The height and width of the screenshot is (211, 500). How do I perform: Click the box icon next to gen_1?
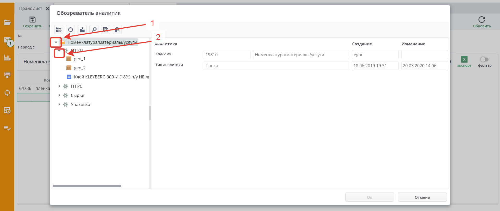[69, 59]
